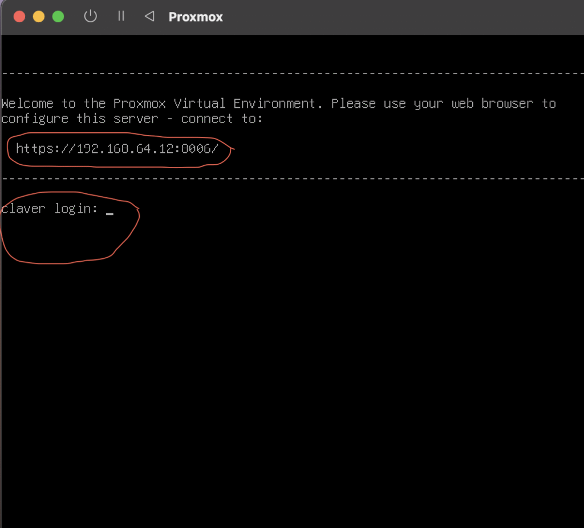The image size is (584, 528).
Task: Pause the Proxmox virtual machine
Action: [121, 17]
